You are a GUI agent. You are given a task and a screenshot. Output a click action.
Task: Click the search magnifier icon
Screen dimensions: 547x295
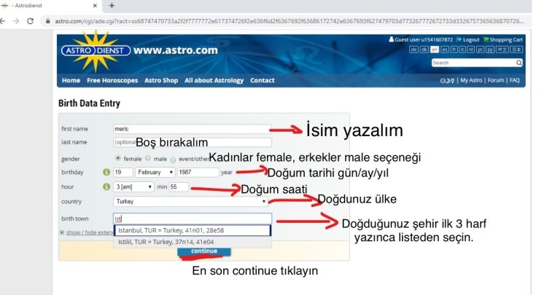(519, 63)
